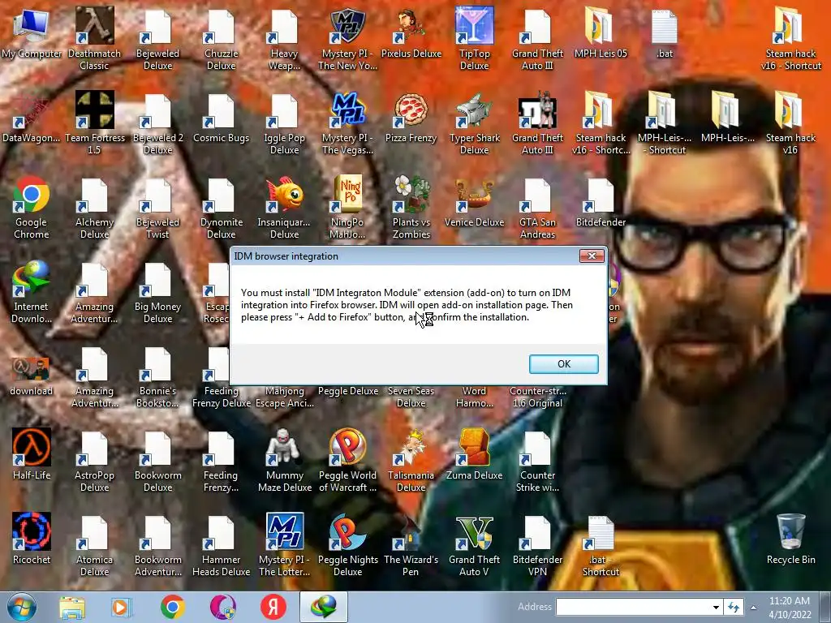This screenshot has height=623, width=831.
Task: Switch to Internet Download Manager taskbar button
Action: 324,608
